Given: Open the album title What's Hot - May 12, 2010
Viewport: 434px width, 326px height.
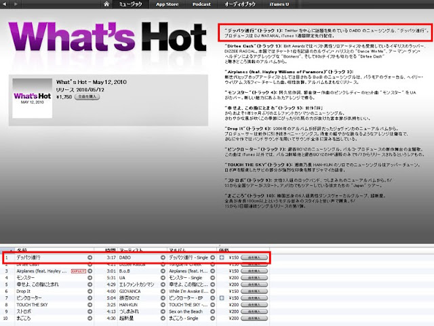Looking at the screenshot, I should pos(92,82).
